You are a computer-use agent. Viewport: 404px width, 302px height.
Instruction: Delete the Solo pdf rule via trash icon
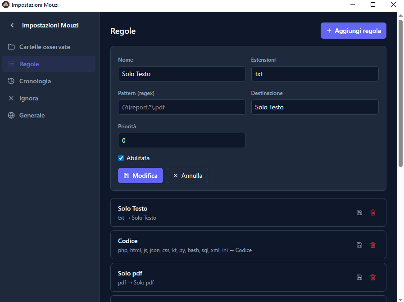pos(372,277)
